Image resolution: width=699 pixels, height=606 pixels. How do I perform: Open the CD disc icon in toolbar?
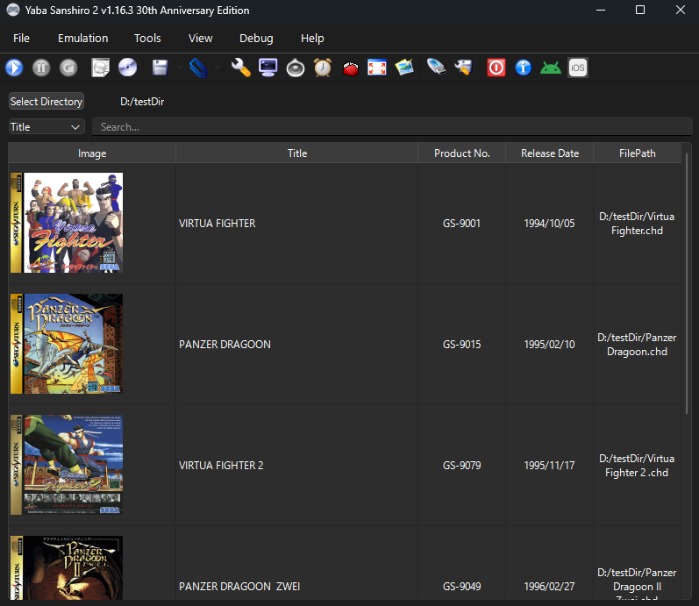pyautogui.click(x=127, y=68)
